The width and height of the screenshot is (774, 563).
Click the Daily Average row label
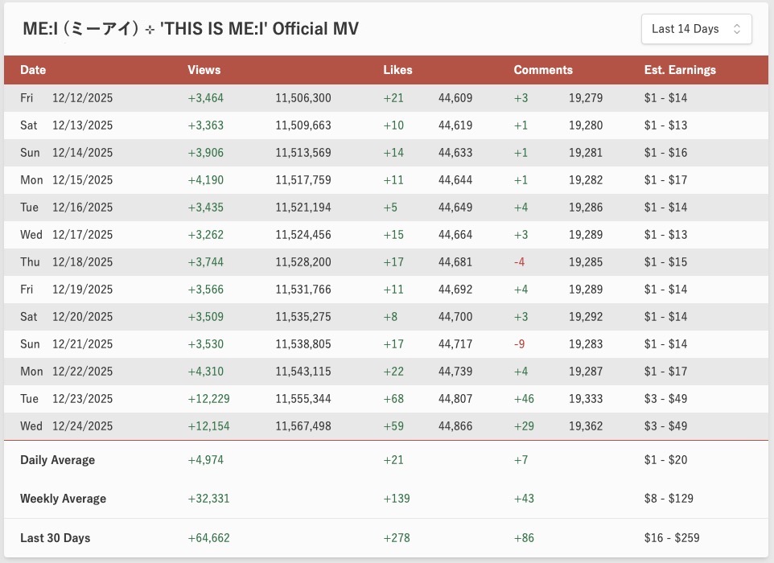pos(57,460)
